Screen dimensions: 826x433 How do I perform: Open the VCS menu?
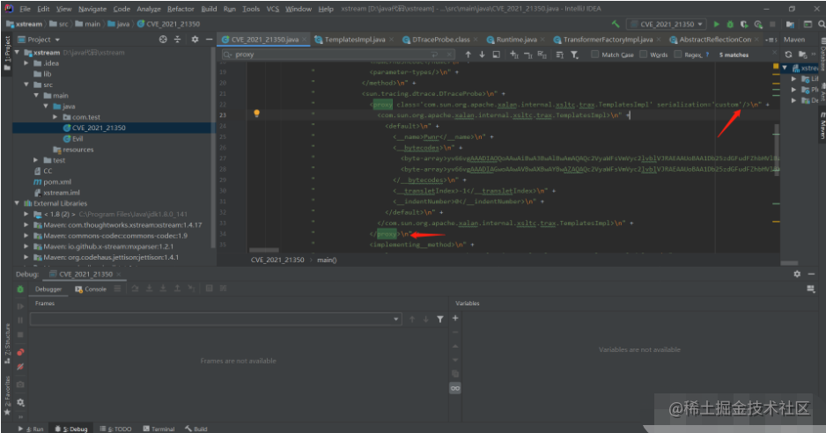(x=272, y=9)
